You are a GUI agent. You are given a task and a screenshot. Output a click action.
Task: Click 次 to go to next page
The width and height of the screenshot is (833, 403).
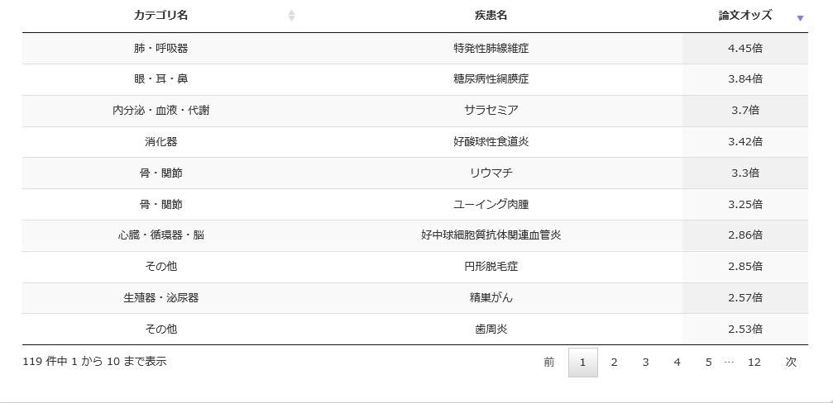pos(791,363)
